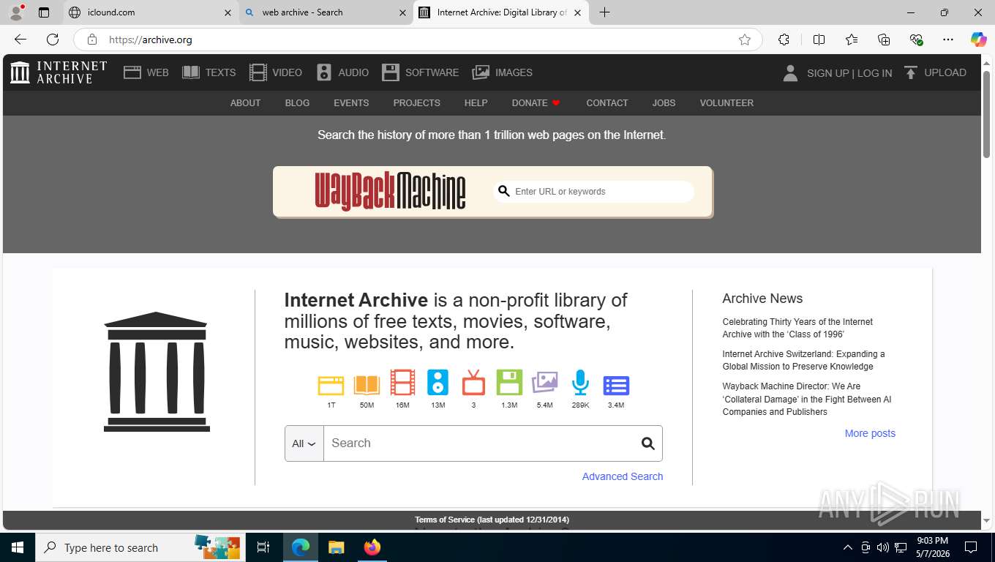Focus the main archive Search field
Screen dimensions: 995x562
point(480,443)
